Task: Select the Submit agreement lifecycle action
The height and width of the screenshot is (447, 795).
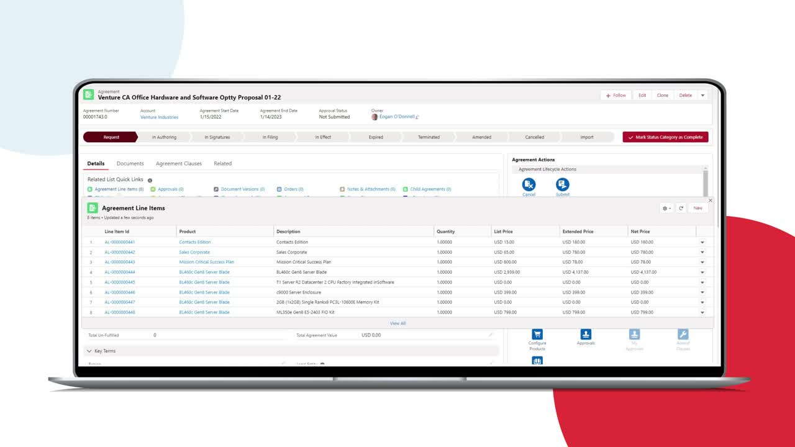Action: 562,185
